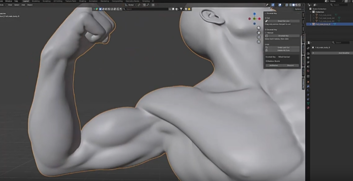Image resolution: width=353 pixels, height=181 pixels.
Task: Toggle X-ray mode
Action: click(287, 5)
